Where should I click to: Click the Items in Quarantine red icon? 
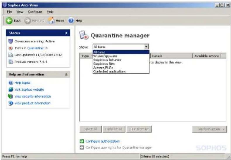click(11, 48)
